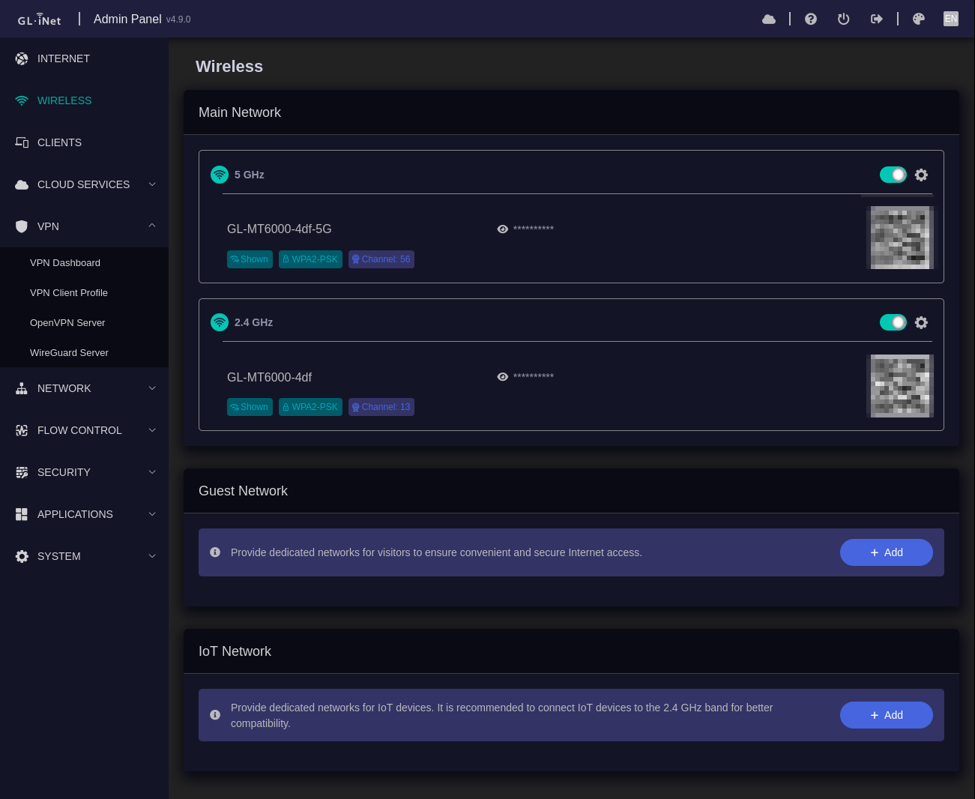Show the GL-MT6000-4df password

[x=503, y=377]
